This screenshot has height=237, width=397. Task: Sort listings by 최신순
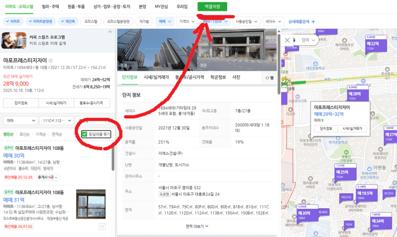(25, 134)
